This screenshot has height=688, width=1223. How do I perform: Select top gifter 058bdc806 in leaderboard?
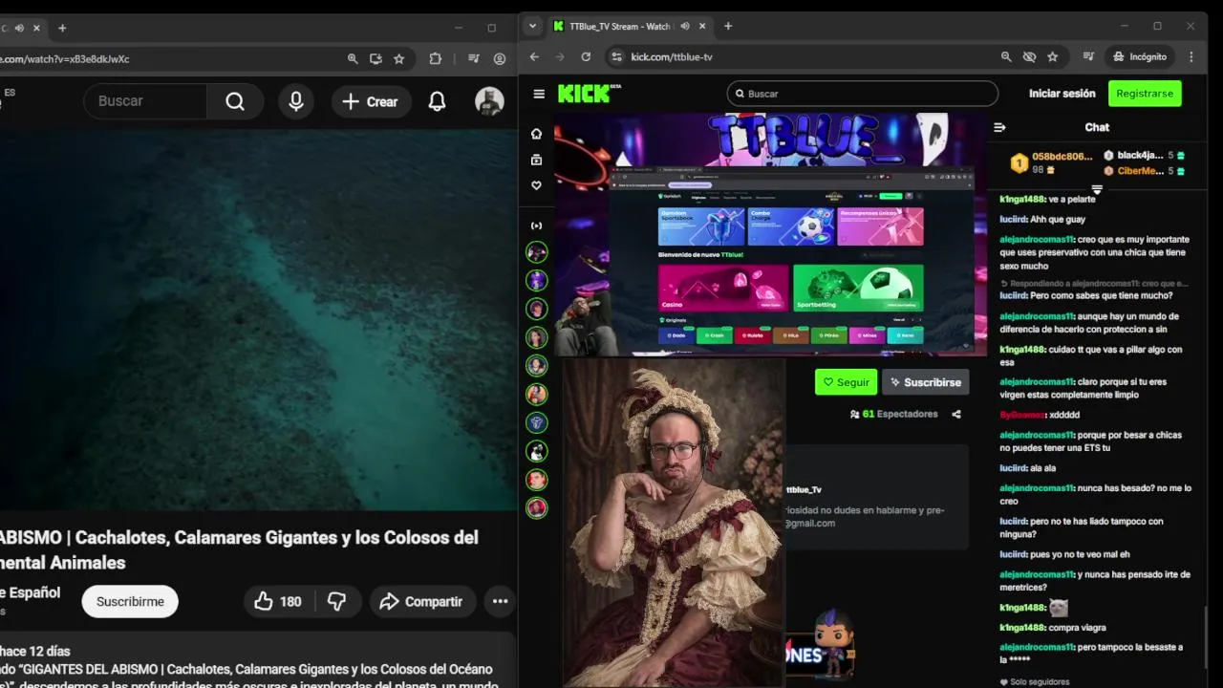(x=1051, y=162)
